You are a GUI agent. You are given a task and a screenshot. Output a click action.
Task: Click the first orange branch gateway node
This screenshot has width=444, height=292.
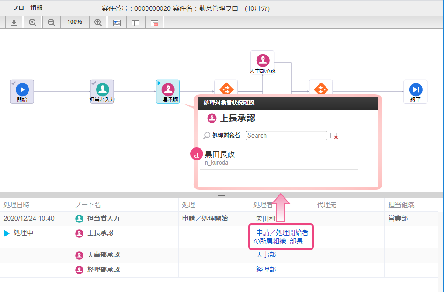226,88
